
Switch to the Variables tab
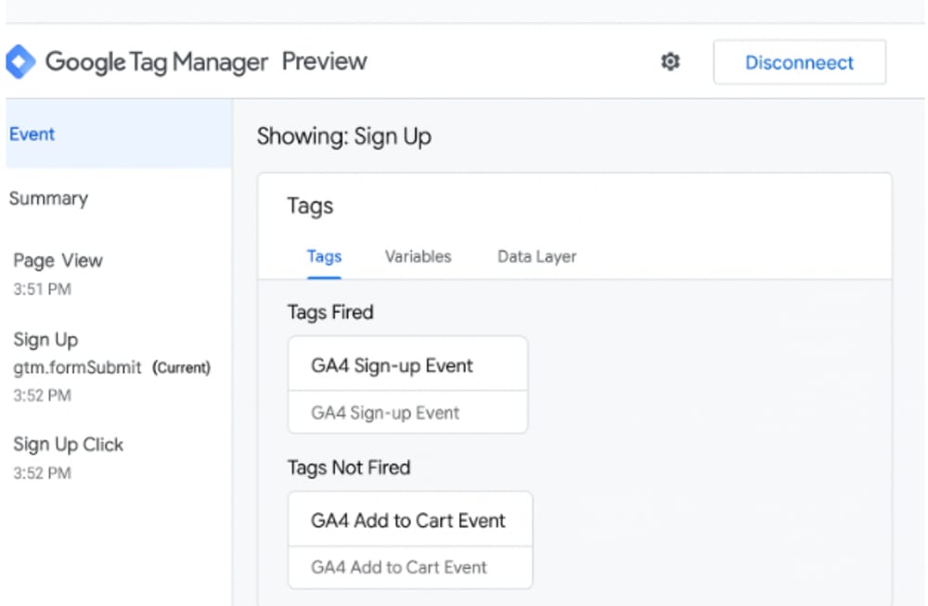(x=418, y=257)
